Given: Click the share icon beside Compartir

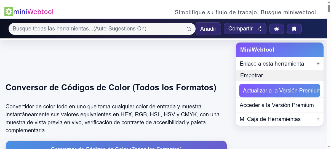Looking at the screenshot, I should [x=260, y=29].
